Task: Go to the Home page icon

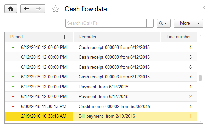Action: coord(11,9)
